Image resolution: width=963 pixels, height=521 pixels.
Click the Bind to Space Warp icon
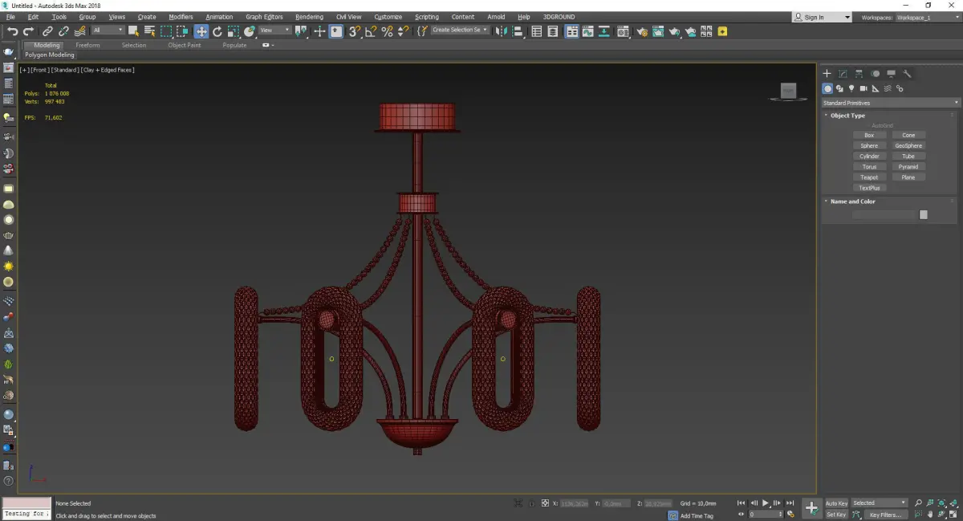[x=79, y=31]
